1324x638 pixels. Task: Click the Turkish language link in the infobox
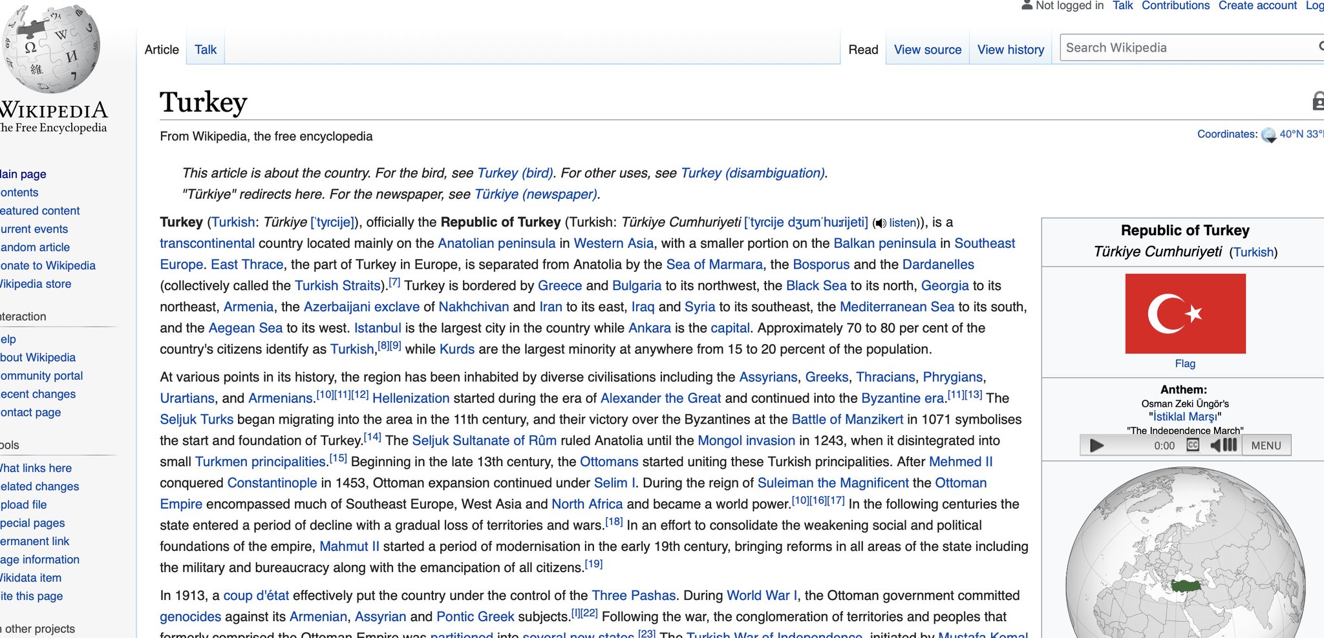tap(1254, 252)
